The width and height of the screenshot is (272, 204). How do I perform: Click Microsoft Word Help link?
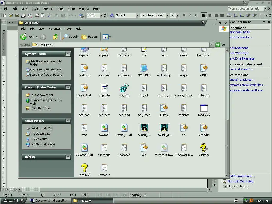(x=240, y=181)
